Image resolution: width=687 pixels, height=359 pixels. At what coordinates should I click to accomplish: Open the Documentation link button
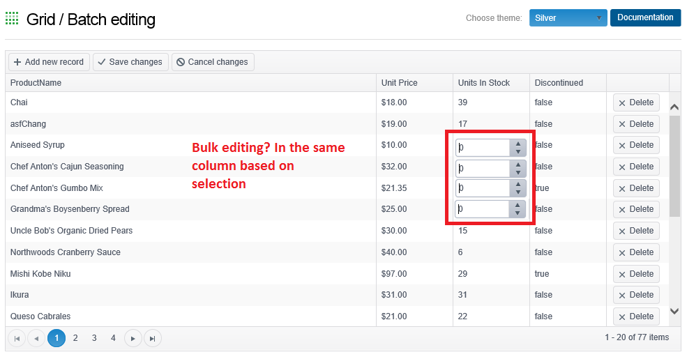[x=645, y=17]
